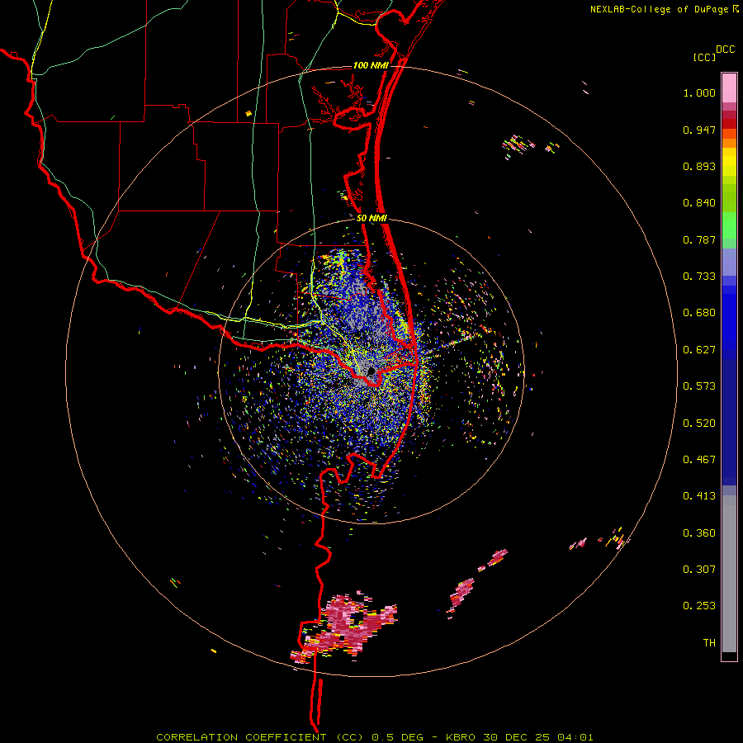Click the black radar site dot at center
Image resolution: width=743 pixels, height=743 pixels.
[x=371, y=371]
